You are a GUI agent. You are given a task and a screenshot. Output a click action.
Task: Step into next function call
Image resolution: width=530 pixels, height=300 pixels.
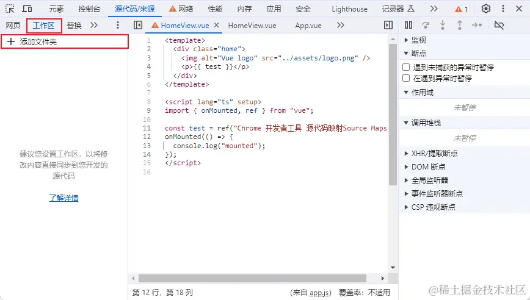point(443,25)
